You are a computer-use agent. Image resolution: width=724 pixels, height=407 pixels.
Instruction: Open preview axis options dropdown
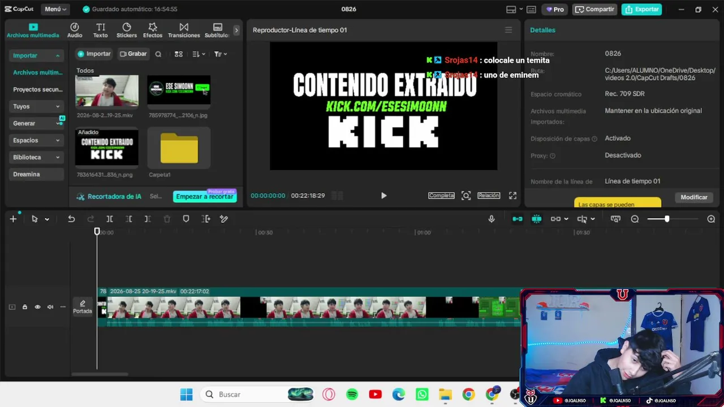(x=592, y=219)
